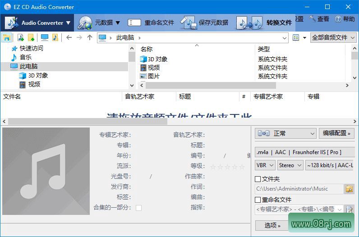Select 音乐 in the folder tree
Viewport: 359px width, 237px height.
pos(26,57)
